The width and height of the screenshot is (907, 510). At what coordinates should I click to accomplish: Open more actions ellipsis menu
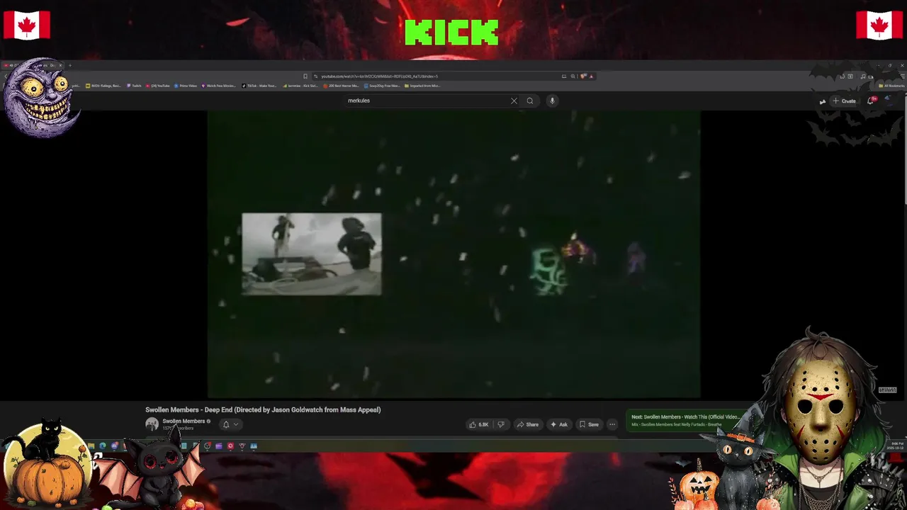click(612, 424)
